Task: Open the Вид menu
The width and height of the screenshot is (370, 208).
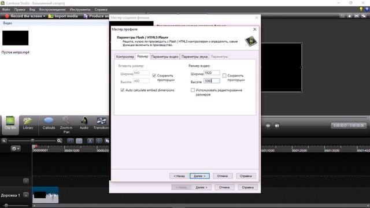Action: tap(32, 9)
